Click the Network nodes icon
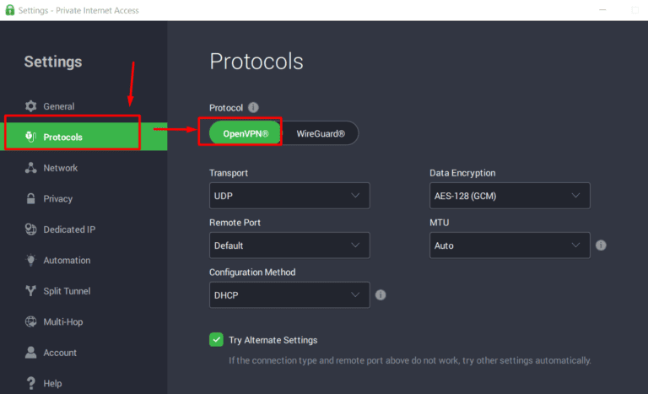This screenshot has width=648, height=394. pyautogui.click(x=30, y=168)
